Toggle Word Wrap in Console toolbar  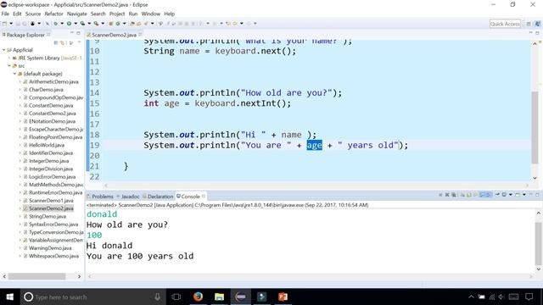[474, 195]
